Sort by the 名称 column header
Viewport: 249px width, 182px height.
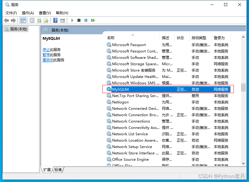click(x=133, y=38)
